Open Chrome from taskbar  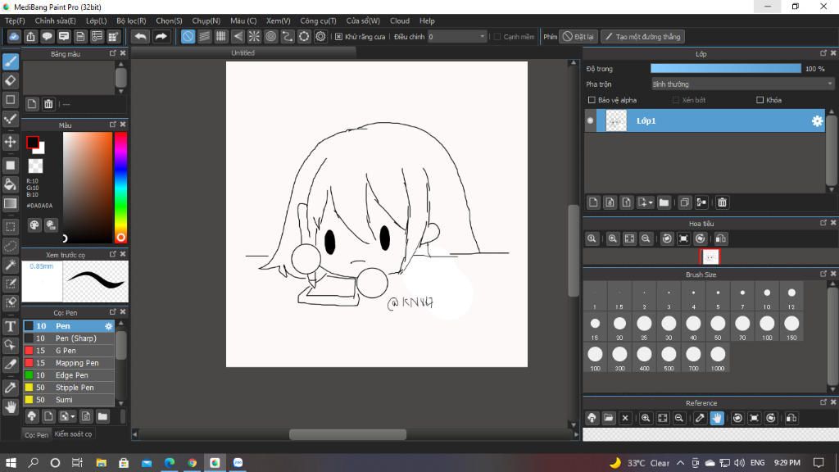click(192, 463)
